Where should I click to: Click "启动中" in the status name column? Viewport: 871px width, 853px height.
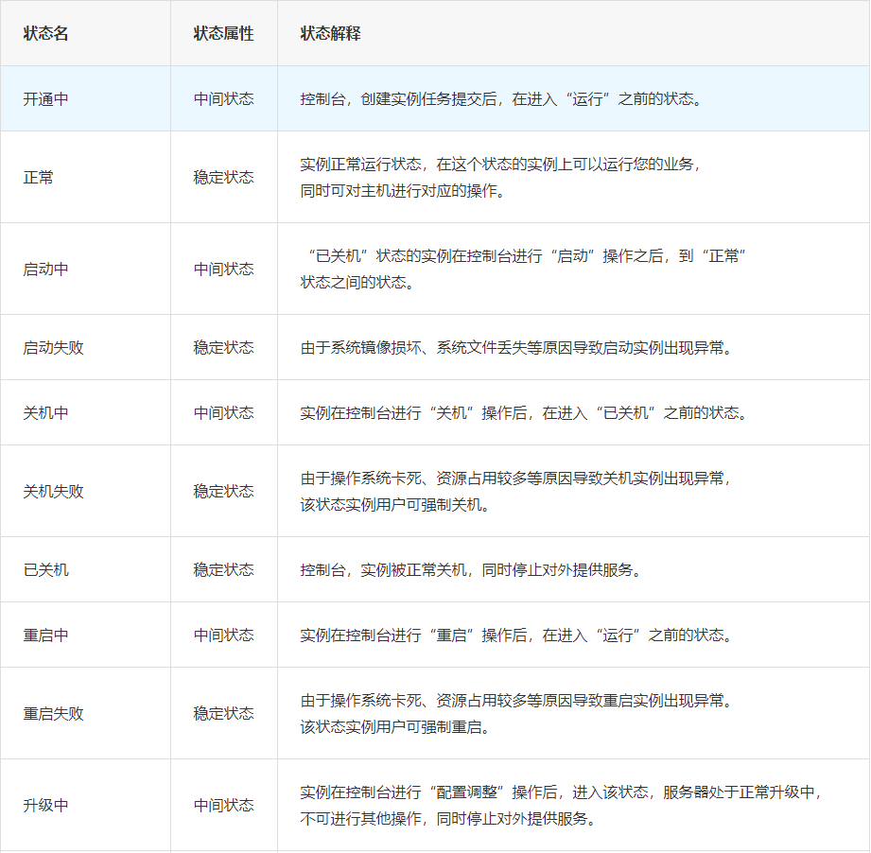point(46,269)
